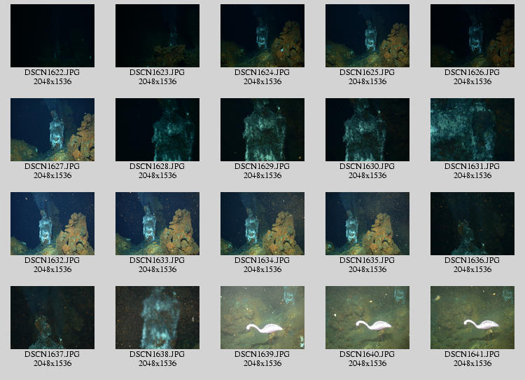This screenshot has width=525, height=380.
Task: Click the DSCN1628.JPG thumbnail
Action: click(157, 130)
